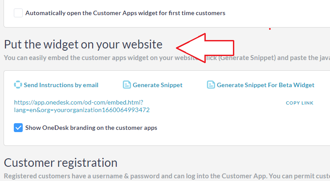Click the Beta Widget snippet icon
This screenshot has height=181, width=330.
coord(211,85)
